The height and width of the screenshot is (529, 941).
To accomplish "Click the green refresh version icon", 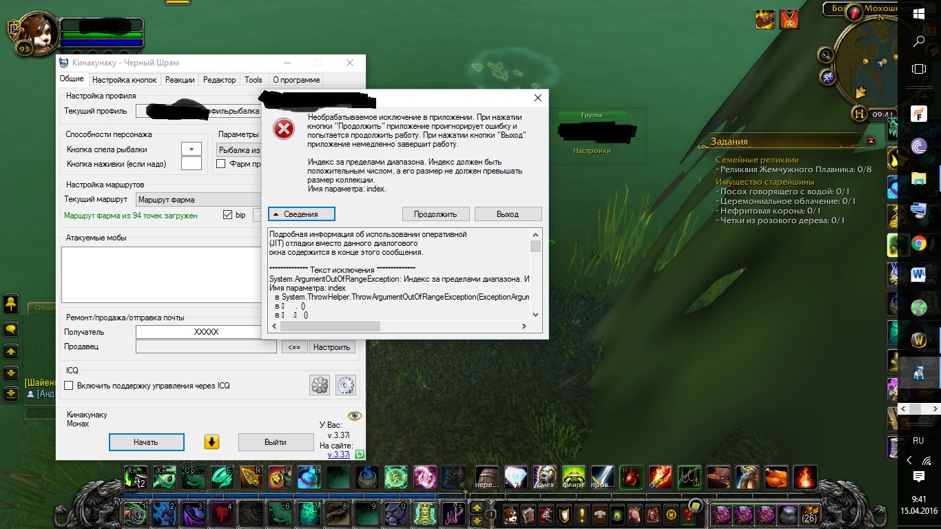I will tap(360, 455).
